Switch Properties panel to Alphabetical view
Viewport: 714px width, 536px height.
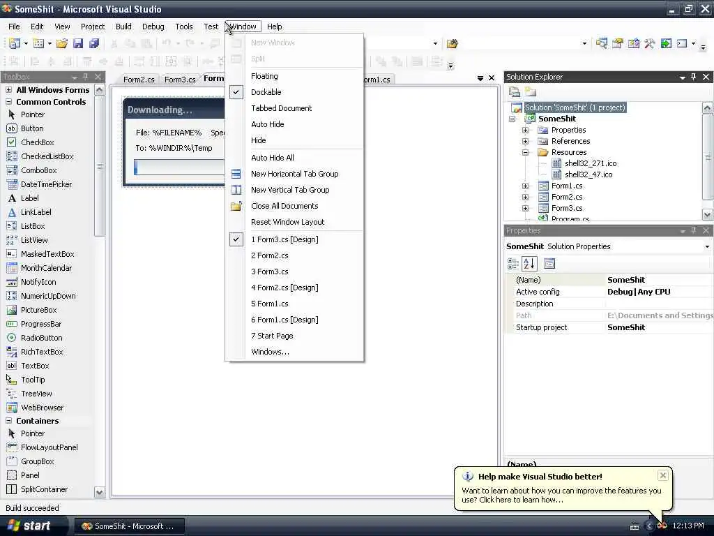tap(530, 263)
